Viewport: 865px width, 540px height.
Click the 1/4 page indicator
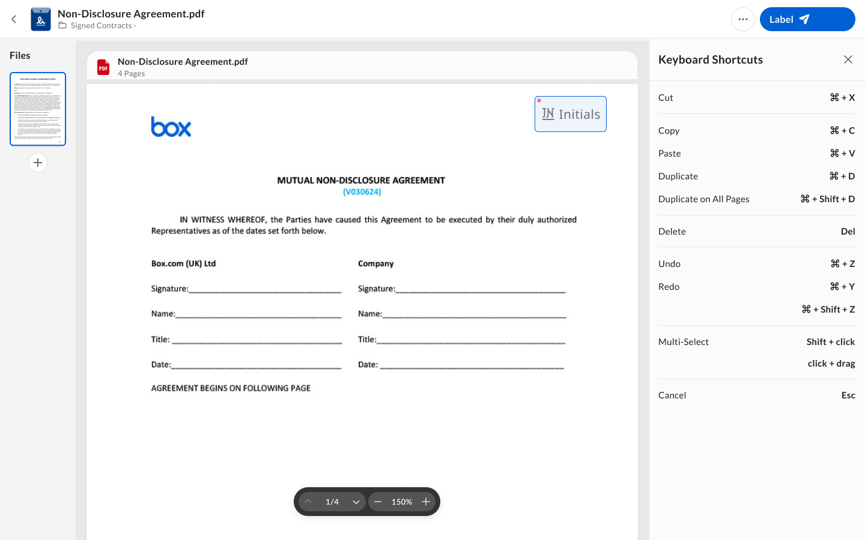click(332, 502)
